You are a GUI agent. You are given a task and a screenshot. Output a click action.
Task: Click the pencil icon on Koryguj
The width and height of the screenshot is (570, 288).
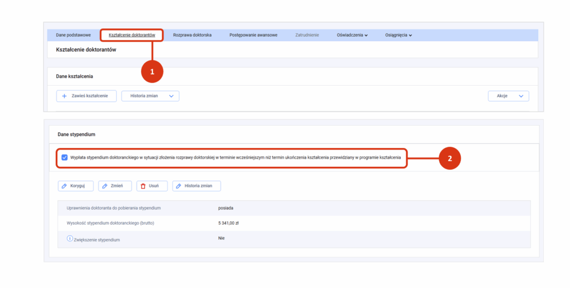tap(66, 186)
